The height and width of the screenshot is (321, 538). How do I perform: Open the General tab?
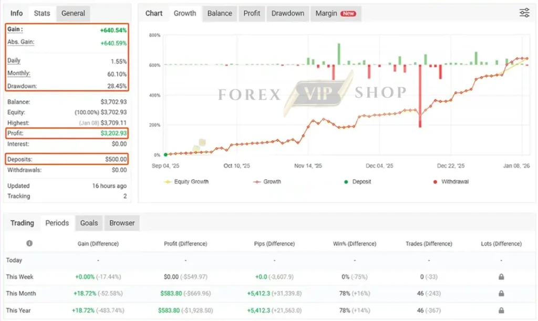click(73, 13)
